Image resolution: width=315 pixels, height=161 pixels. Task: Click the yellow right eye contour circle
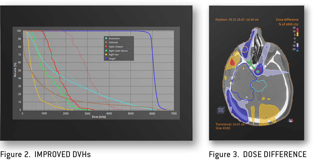pyautogui.click(x=245, y=49)
